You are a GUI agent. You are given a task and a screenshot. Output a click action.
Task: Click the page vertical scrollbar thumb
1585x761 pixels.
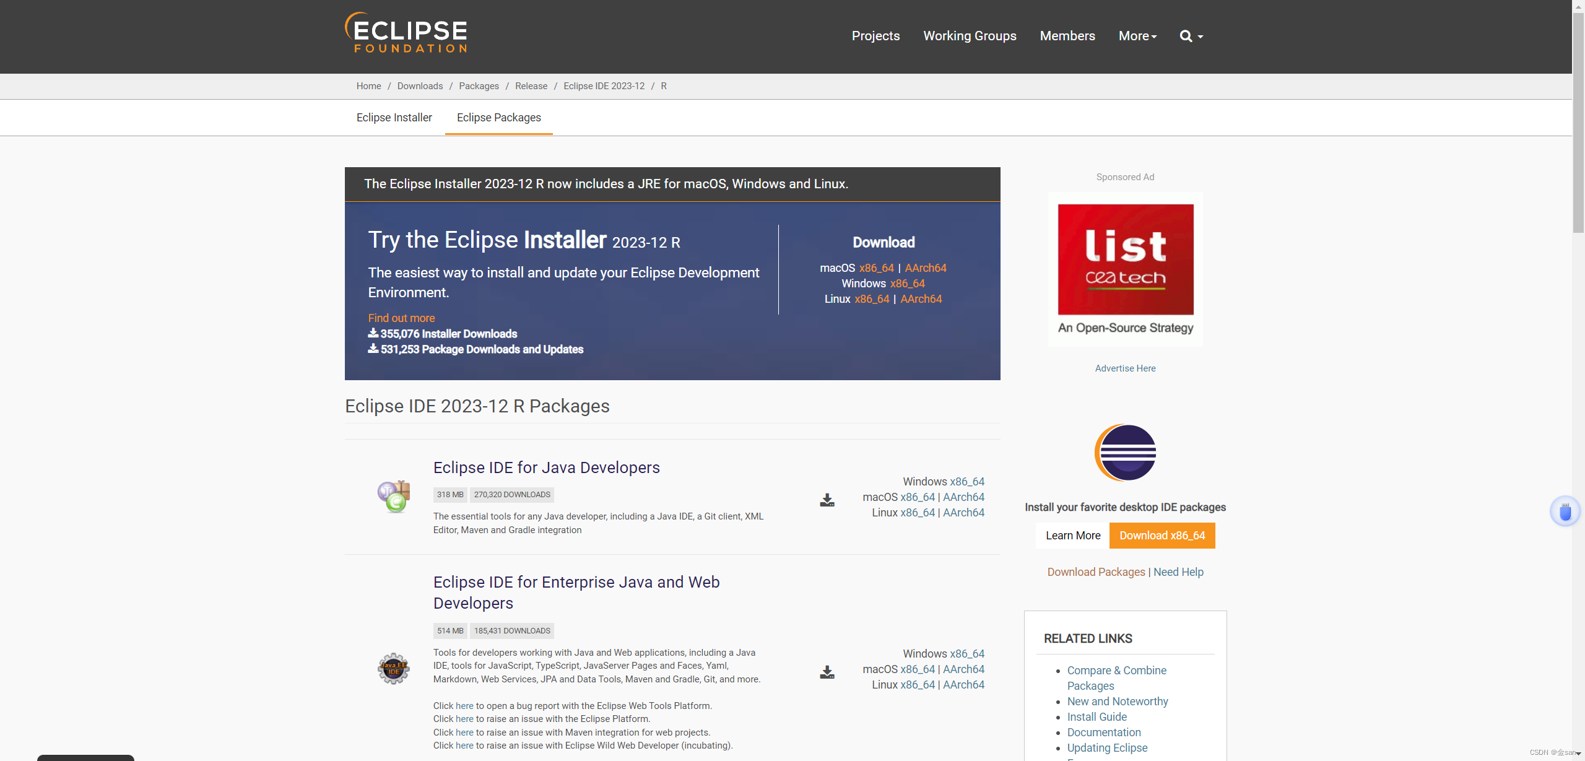click(x=1578, y=123)
